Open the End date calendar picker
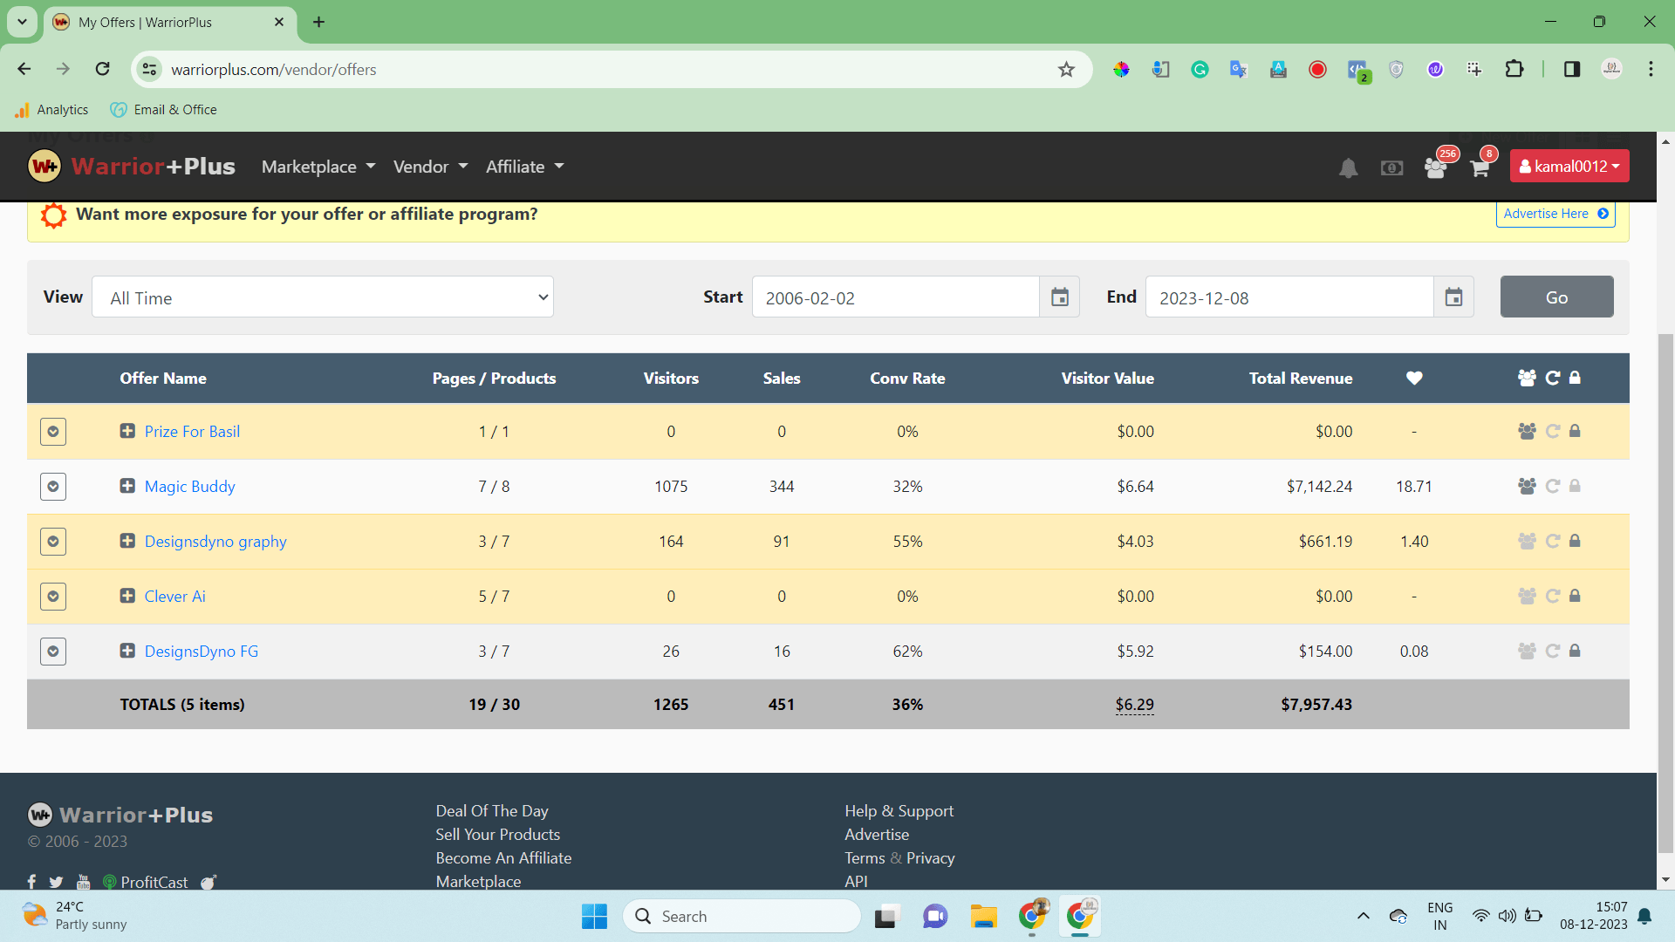 point(1453,297)
